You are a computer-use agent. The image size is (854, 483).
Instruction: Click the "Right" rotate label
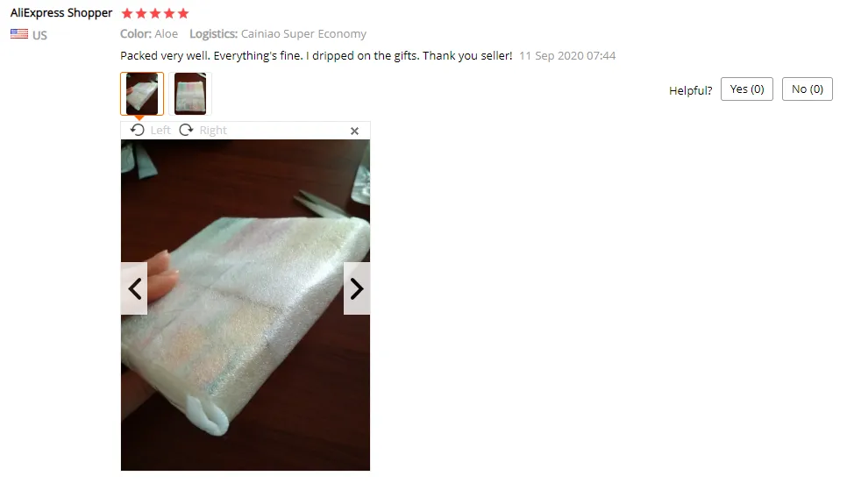[x=213, y=130]
